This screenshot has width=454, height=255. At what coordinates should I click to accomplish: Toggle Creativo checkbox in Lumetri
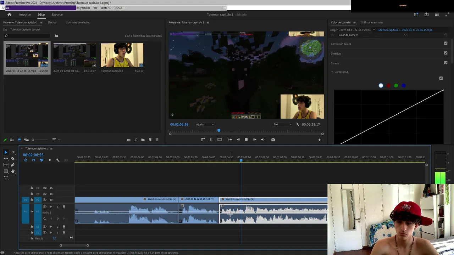(x=445, y=53)
